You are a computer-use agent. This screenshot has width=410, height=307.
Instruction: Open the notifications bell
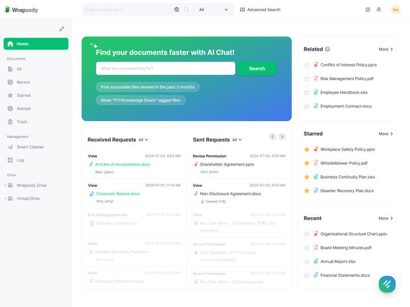pos(379,10)
